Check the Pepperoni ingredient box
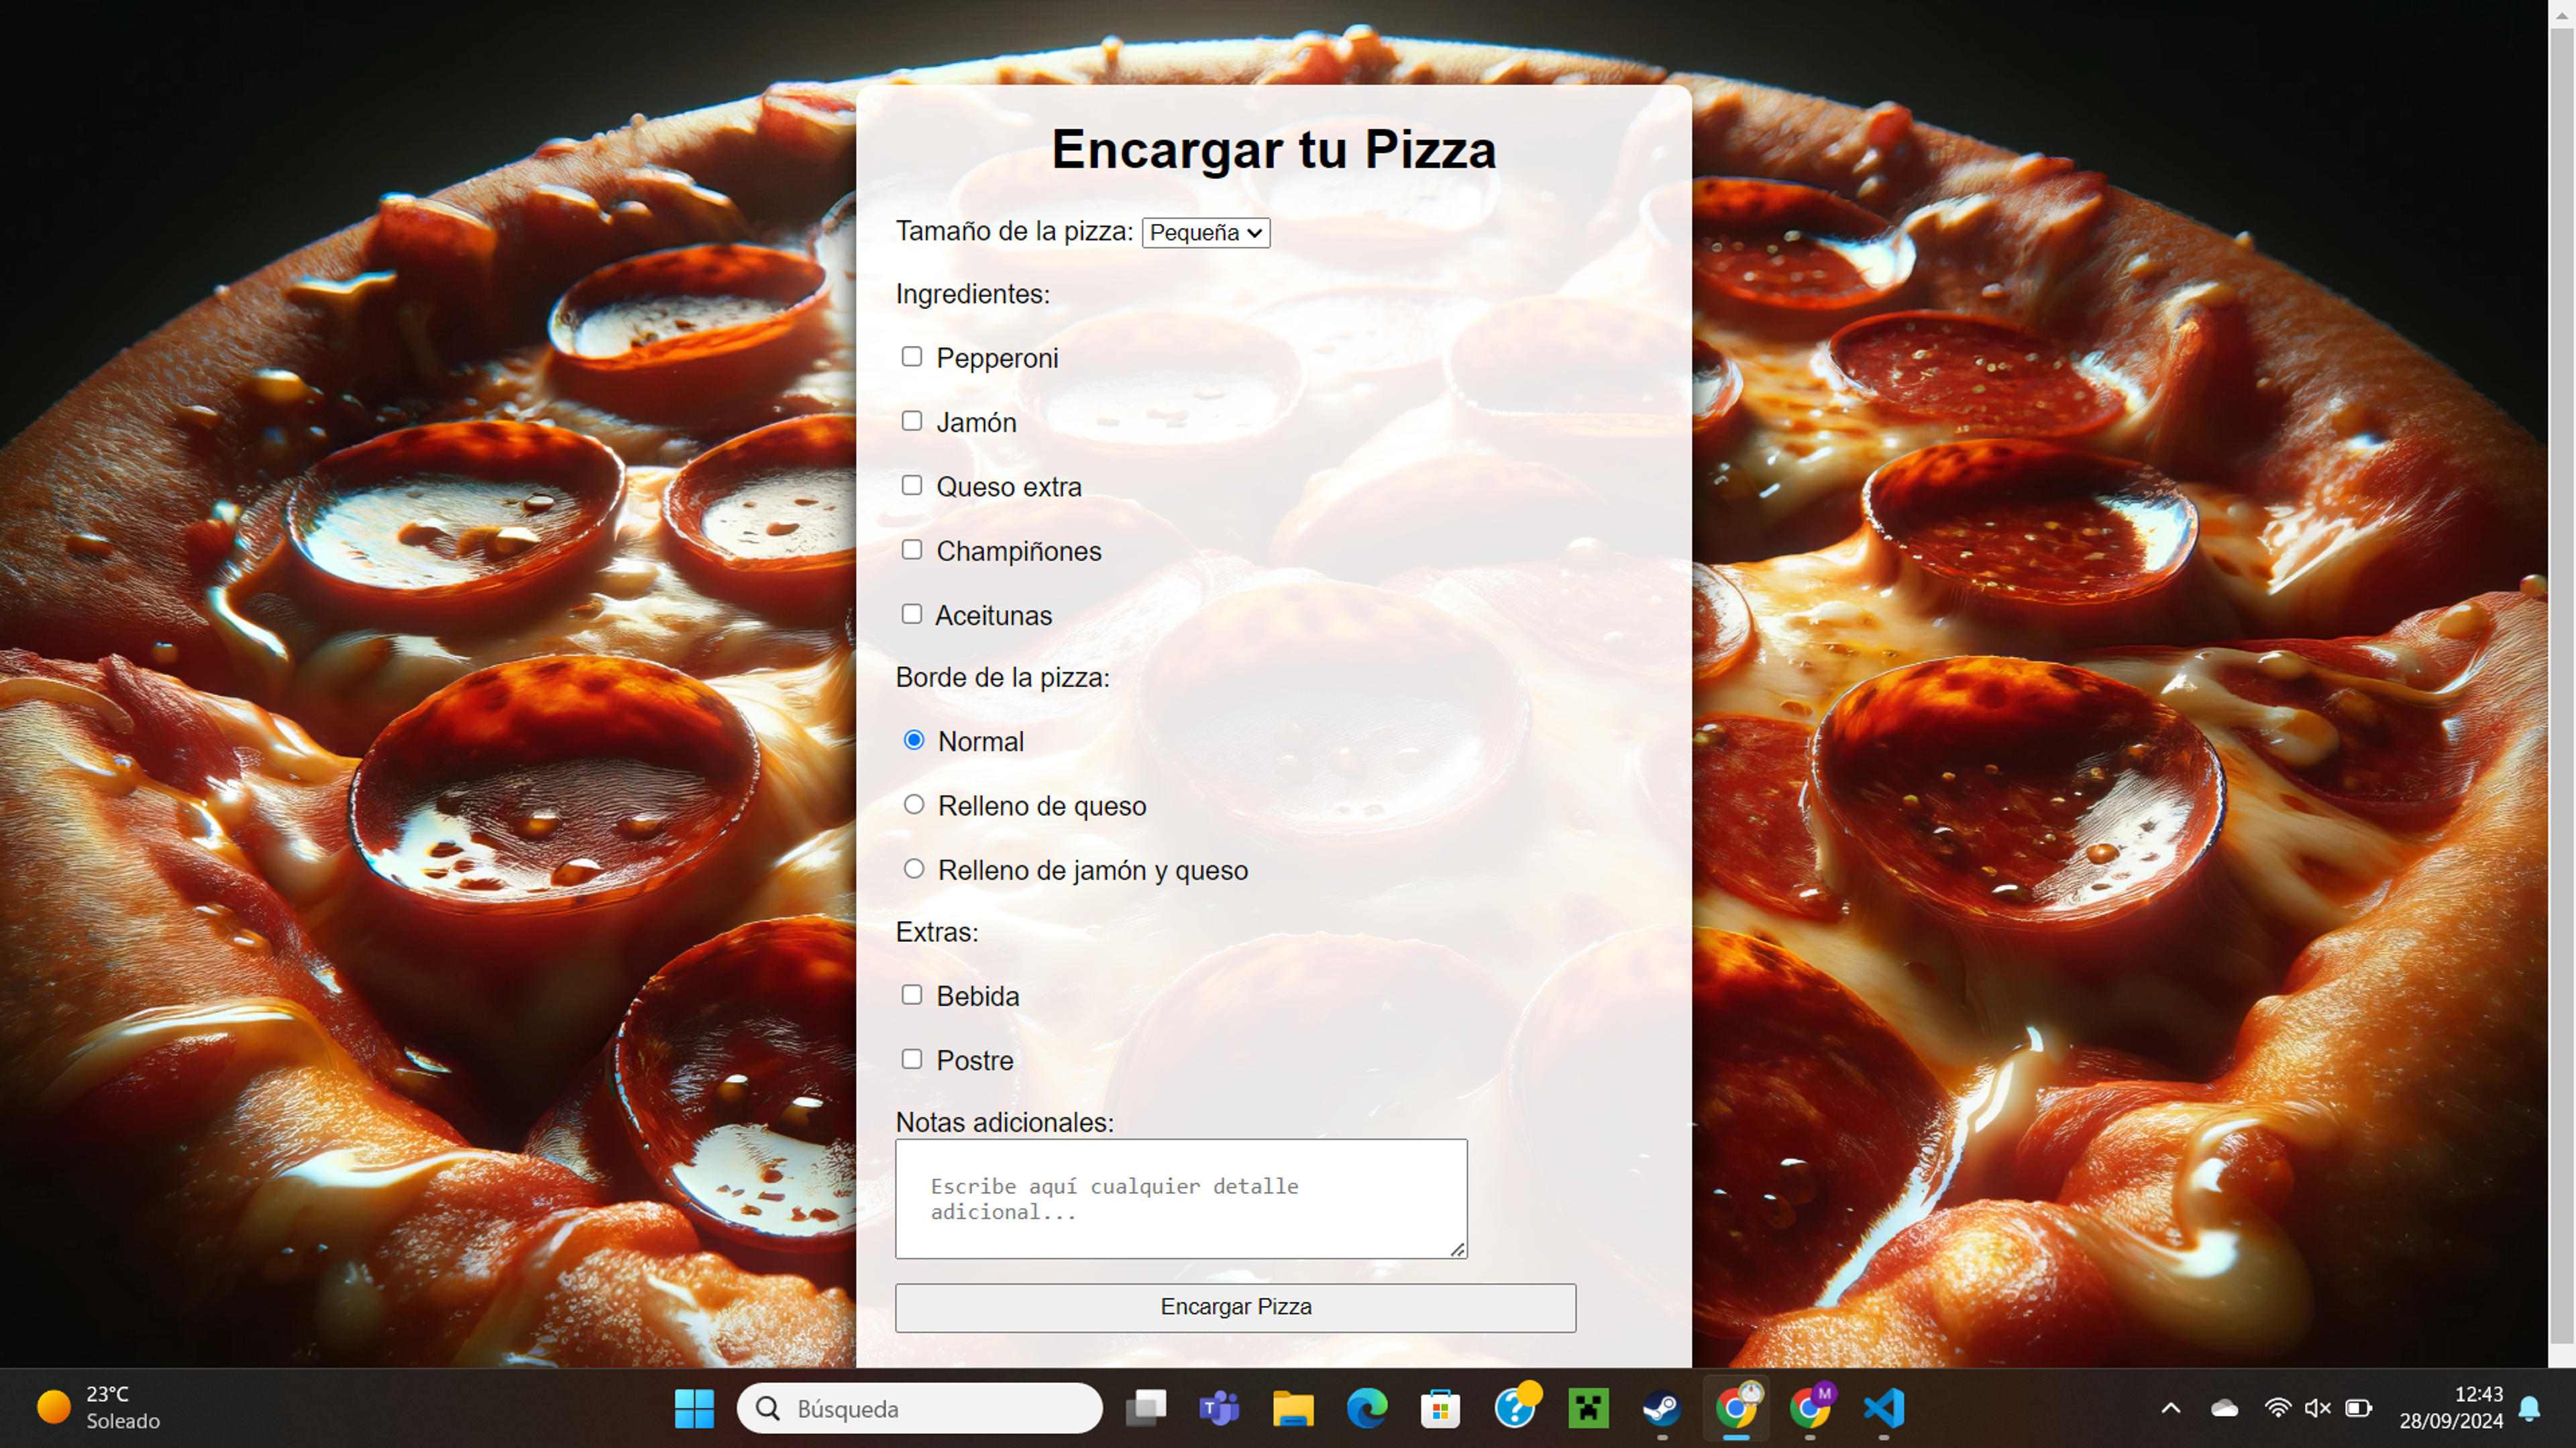The height and width of the screenshot is (1448, 2576). coord(911,357)
